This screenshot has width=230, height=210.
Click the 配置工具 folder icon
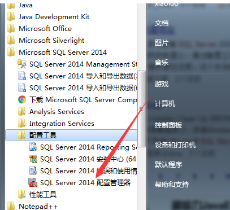pos(21,135)
